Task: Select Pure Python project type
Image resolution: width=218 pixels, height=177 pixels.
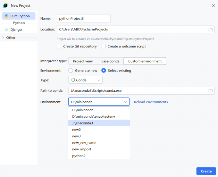Action: [19, 16]
